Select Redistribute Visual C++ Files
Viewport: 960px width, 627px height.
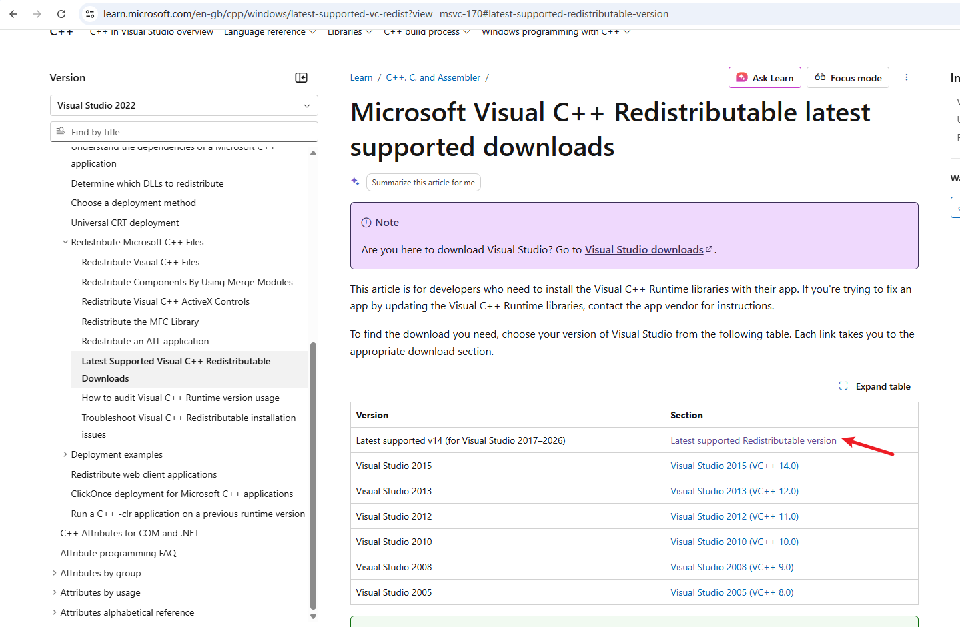pos(141,262)
